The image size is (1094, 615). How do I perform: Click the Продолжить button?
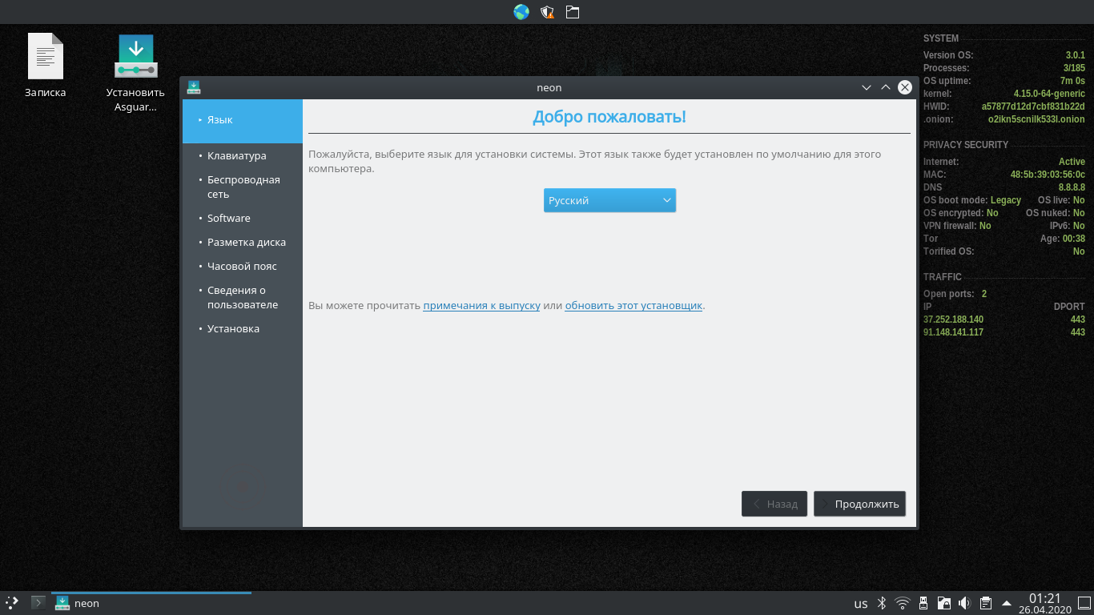[x=859, y=504]
